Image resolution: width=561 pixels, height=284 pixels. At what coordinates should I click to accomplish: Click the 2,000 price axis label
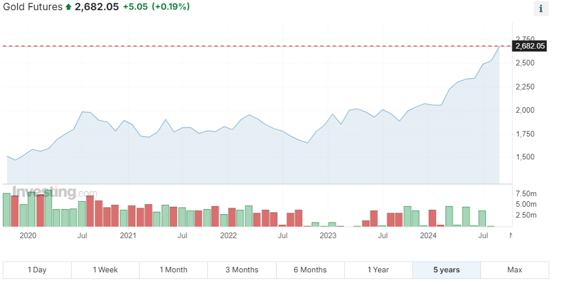pyautogui.click(x=525, y=110)
